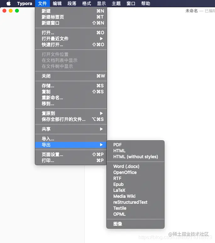Choose 打印... menu item
The width and height of the screenshot is (215, 243).
click(x=71, y=160)
